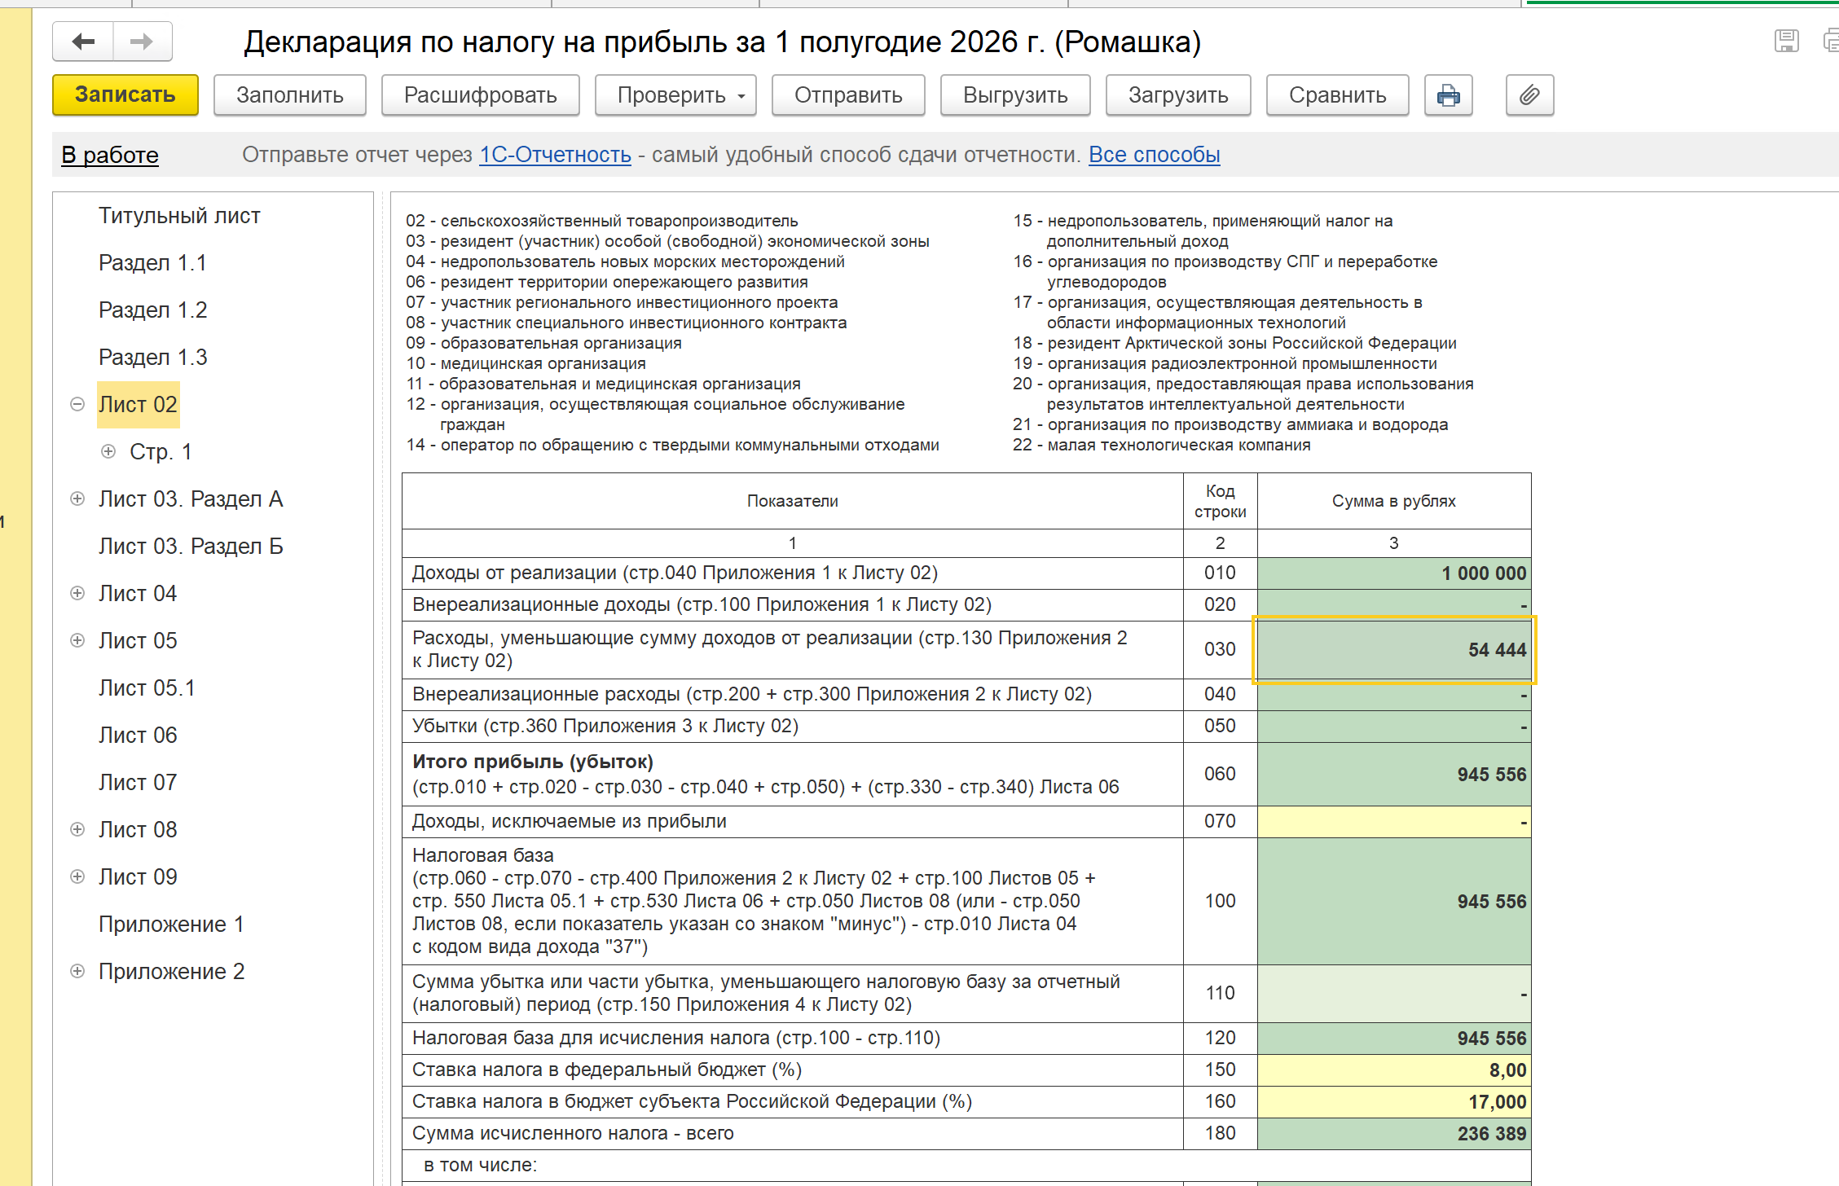Go forward with the right arrow button

click(x=142, y=42)
